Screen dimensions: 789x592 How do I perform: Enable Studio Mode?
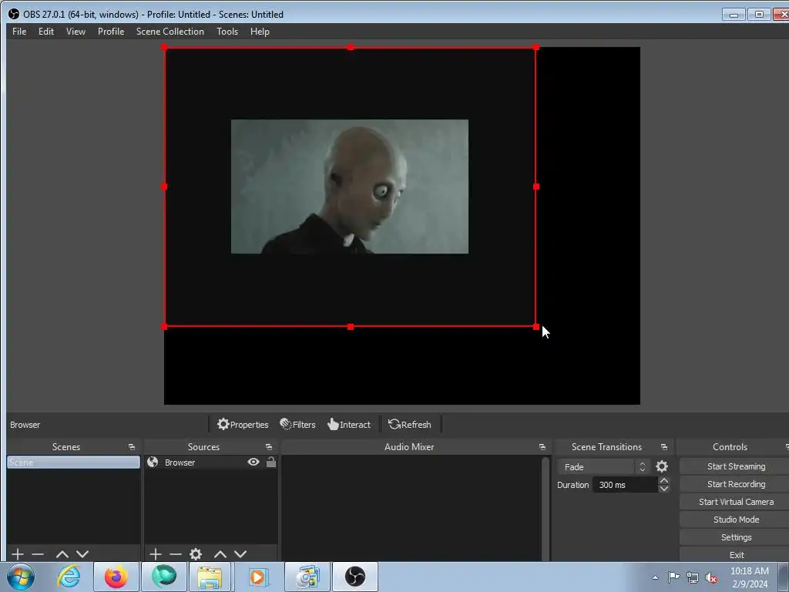[x=736, y=519]
